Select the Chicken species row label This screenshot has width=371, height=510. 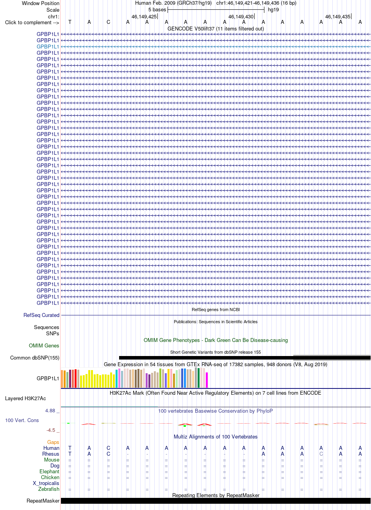(x=50, y=477)
